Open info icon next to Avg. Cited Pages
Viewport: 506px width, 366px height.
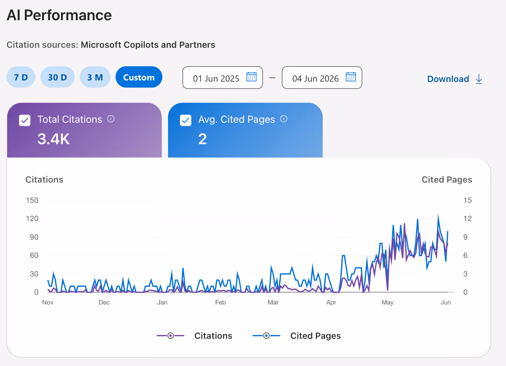pos(284,119)
